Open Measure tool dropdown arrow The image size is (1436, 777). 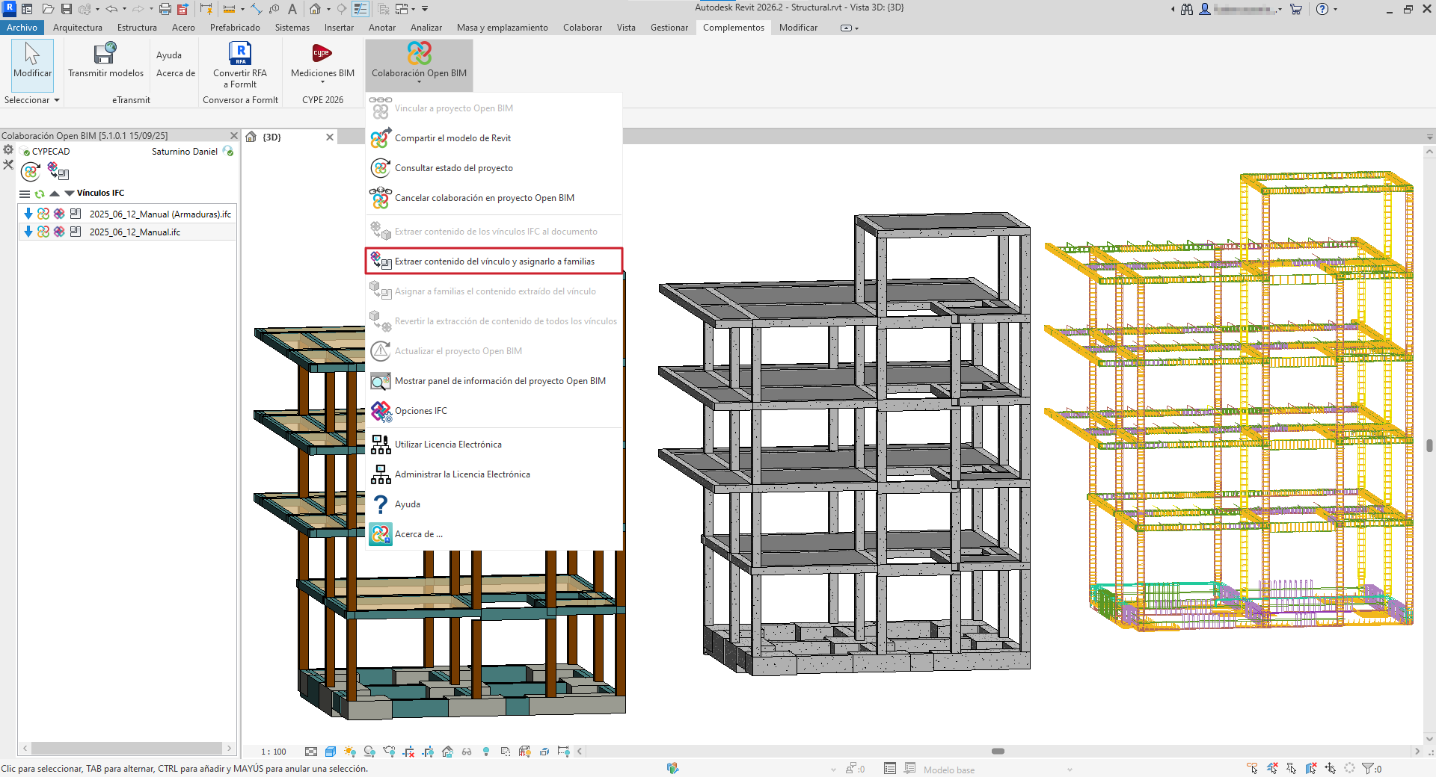pyautogui.click(x=242, y=9)
